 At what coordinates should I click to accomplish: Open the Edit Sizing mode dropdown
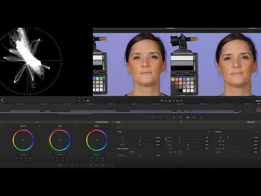[x=251, y=122]
